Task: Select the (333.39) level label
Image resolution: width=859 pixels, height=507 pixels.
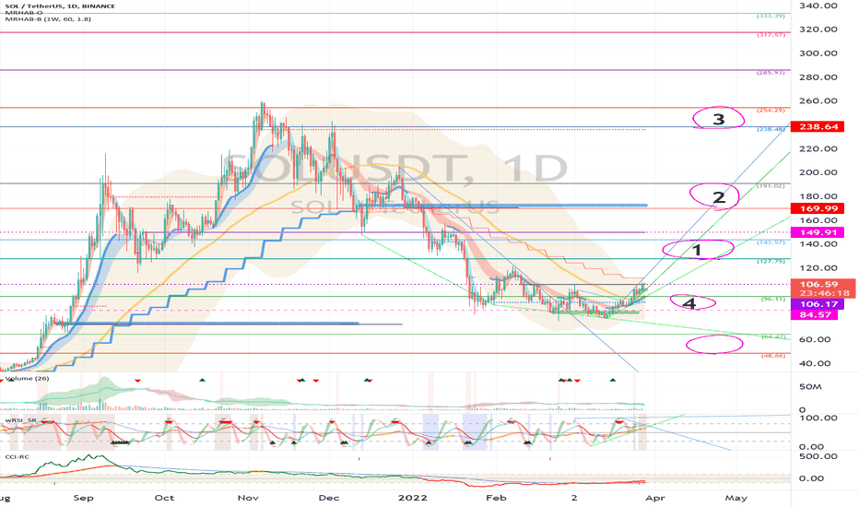Action: pos(771,16)
